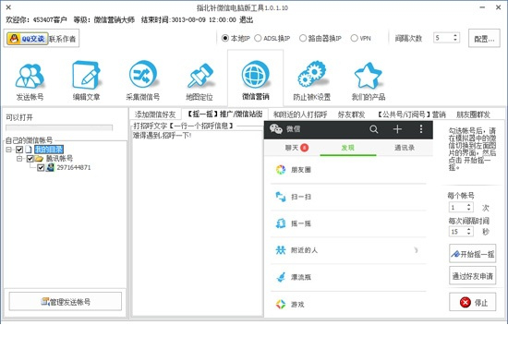This screenshot has width=508, height=337.
Task: Click the 开始摇一摇 button
Action: click(472, 254)
